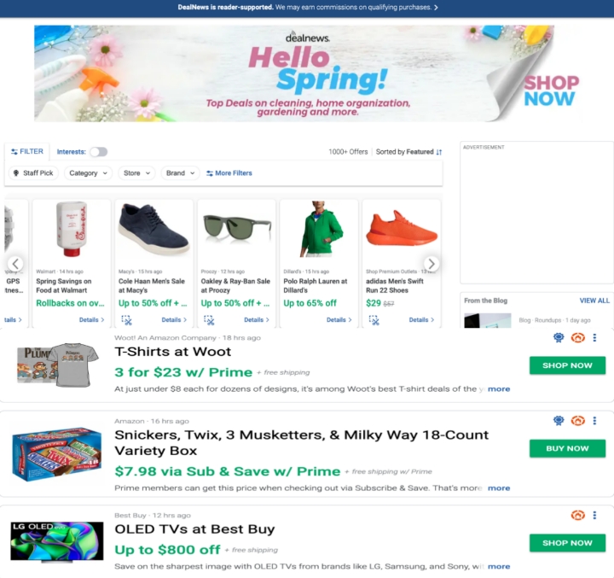Change sort order via Sorted by Featured
Screen dimensions: 614x578
408,152
